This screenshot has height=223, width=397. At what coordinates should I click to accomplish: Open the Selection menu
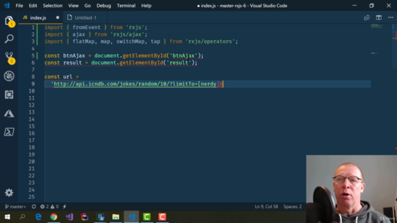pyautogui.click(x=52, y=6)
